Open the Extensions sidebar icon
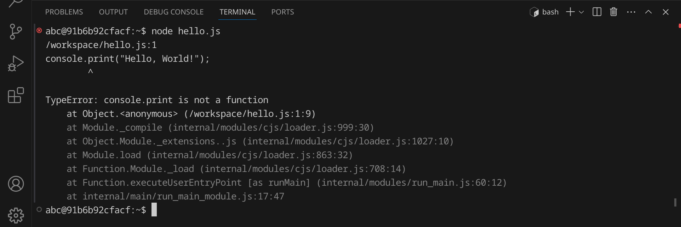Viewport: 681px width, 227px height. tap(16, 95)
